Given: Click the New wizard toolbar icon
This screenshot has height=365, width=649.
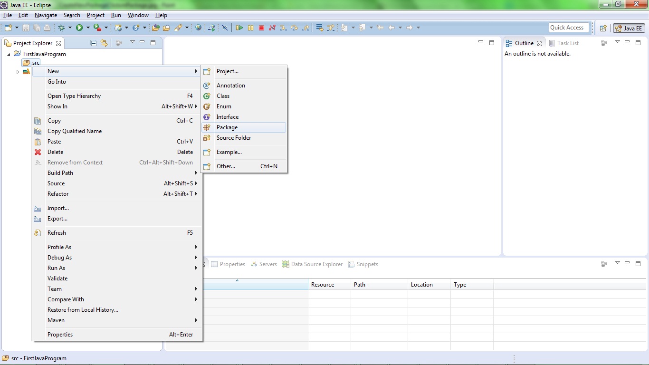Looking at the screenshot, I should pos(8,28).
